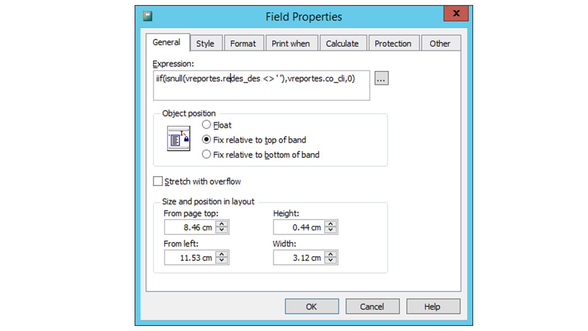The image size is (588, 331).
Task: Click the Size and position in layout label
Action: click(208, 201)
